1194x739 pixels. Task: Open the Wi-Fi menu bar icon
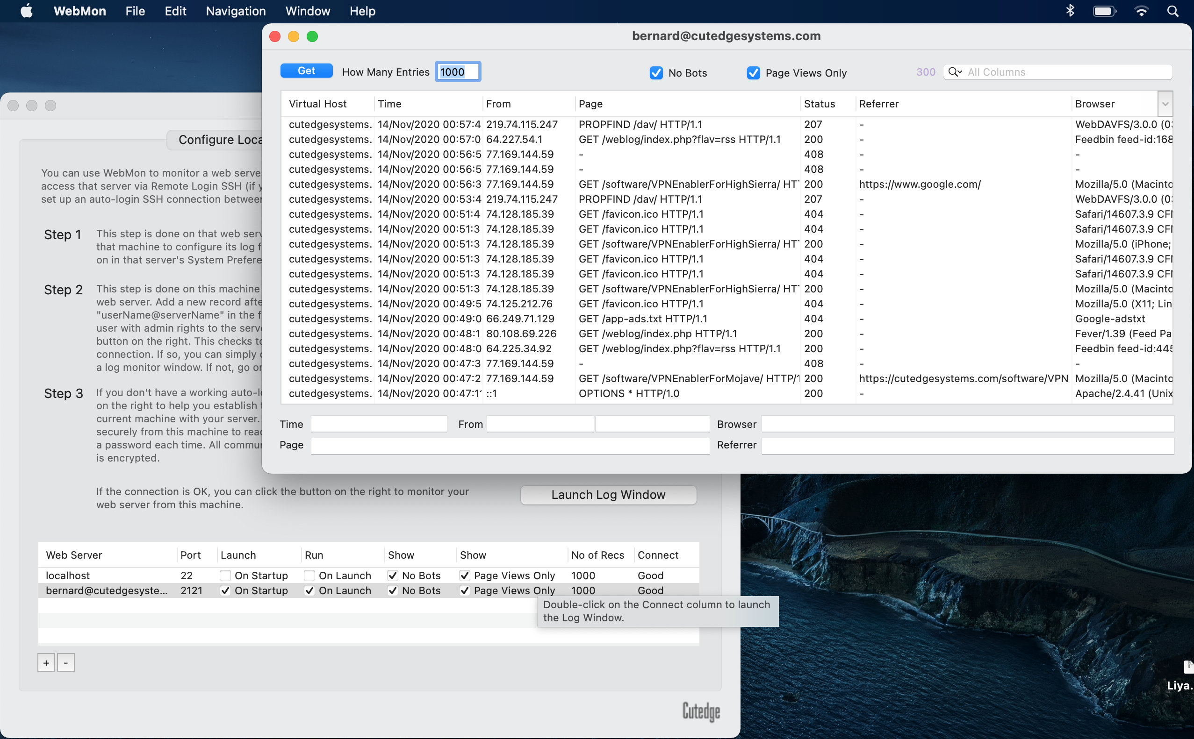click(1141, 11)
